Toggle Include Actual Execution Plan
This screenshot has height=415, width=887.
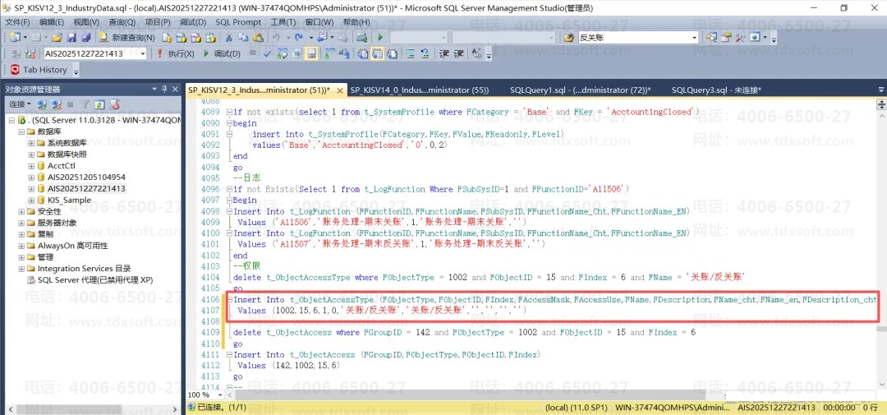click(x=326, y=54)
